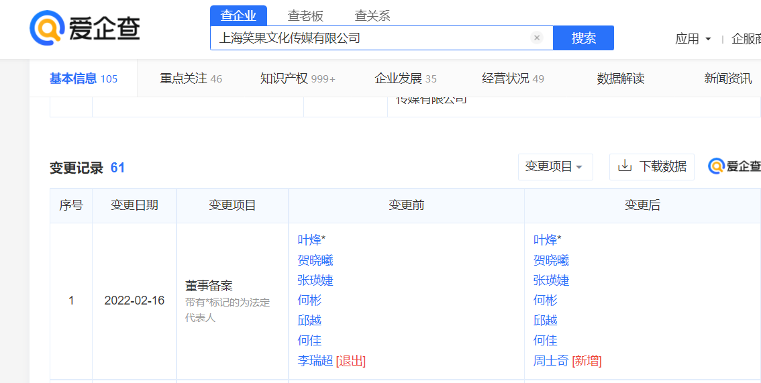Click 何佳 in the 变更前 column

309,340
